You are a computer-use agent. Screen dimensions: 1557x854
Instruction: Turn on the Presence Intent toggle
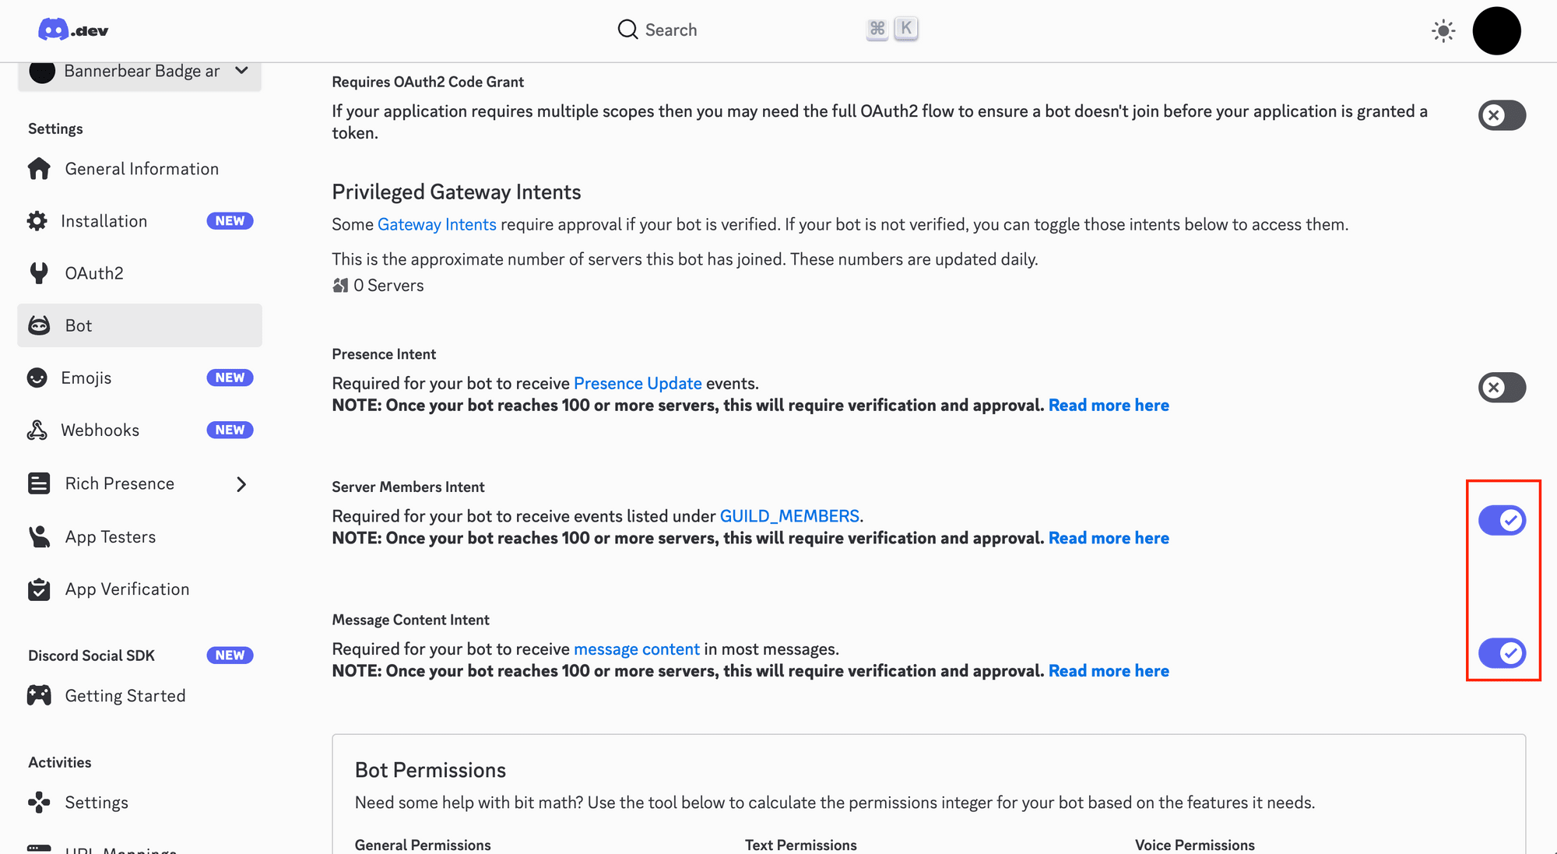pos(1502,387)
